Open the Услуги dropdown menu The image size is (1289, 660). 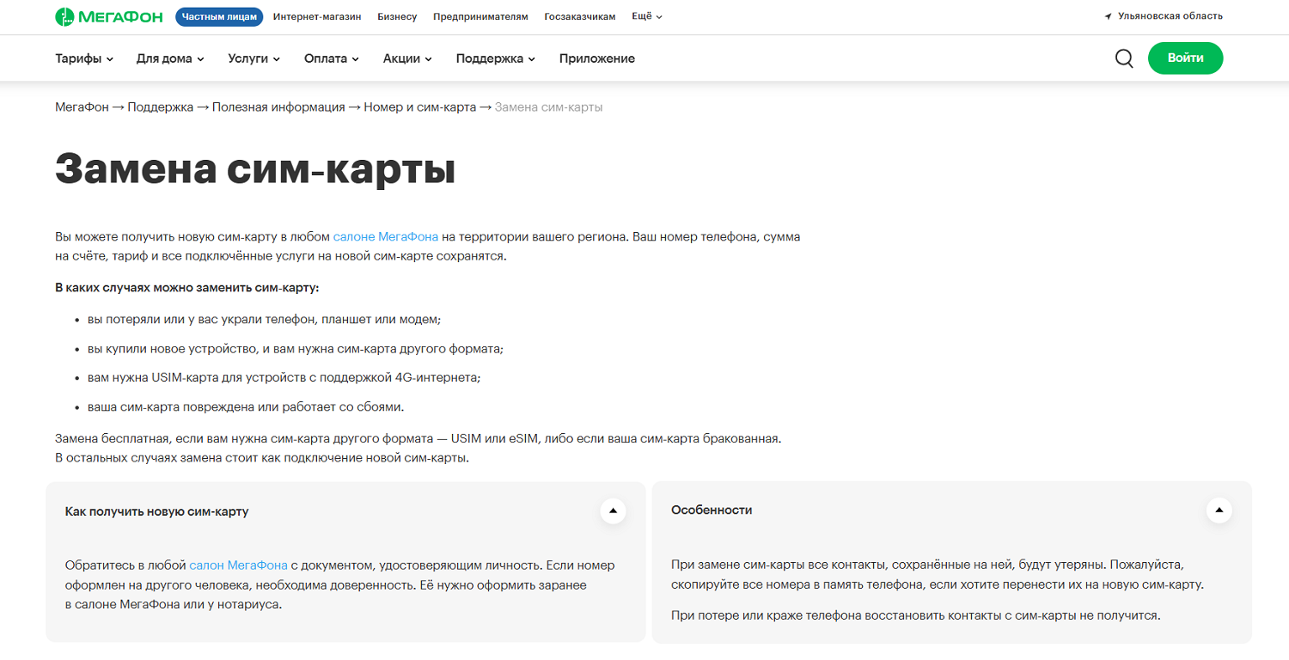point(254,58)
